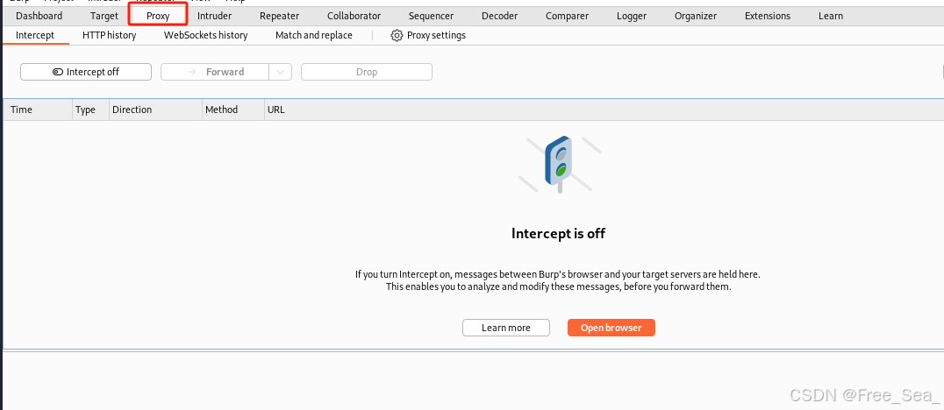Select the Proxy tab
Screen dimensions: 944x410
coord(158,16)
